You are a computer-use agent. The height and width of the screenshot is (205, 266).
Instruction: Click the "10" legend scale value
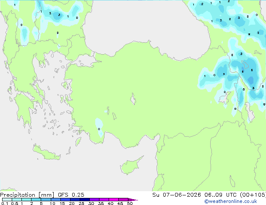pyautogui.click(x=52, y=203)
